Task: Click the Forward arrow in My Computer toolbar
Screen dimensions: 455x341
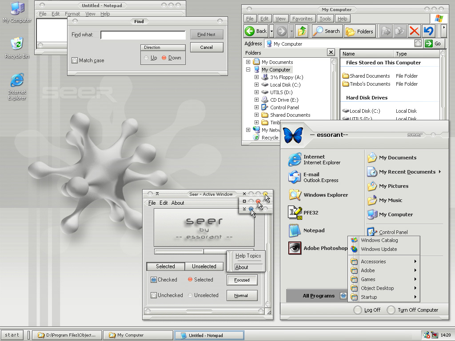Action: point(281,31)
